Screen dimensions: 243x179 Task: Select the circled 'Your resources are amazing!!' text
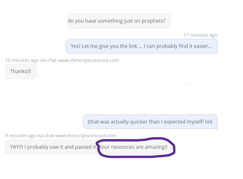133,147
